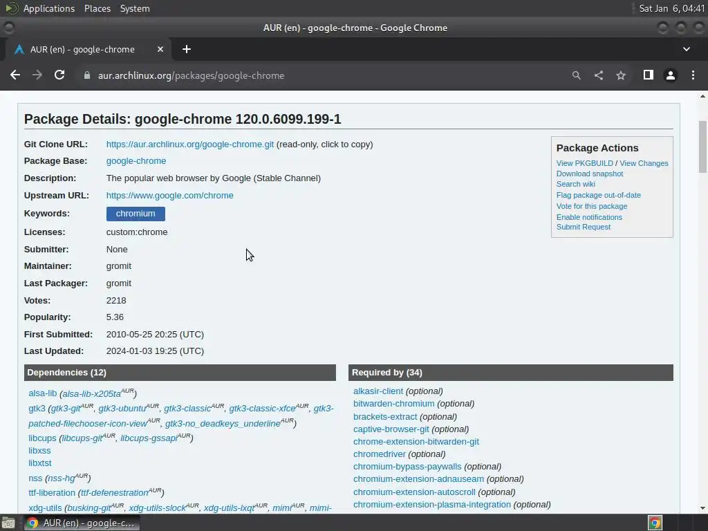708x531 pixels.
Task: Open the zoom magnifier icon in address bar
Action: [576, 75]
